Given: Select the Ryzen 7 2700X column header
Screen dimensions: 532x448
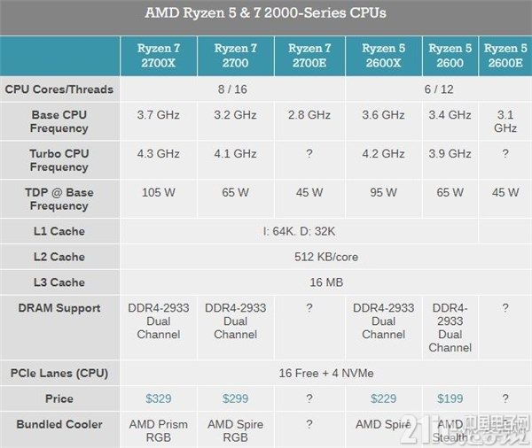Looking at the screenshot, I should point(159,56).
